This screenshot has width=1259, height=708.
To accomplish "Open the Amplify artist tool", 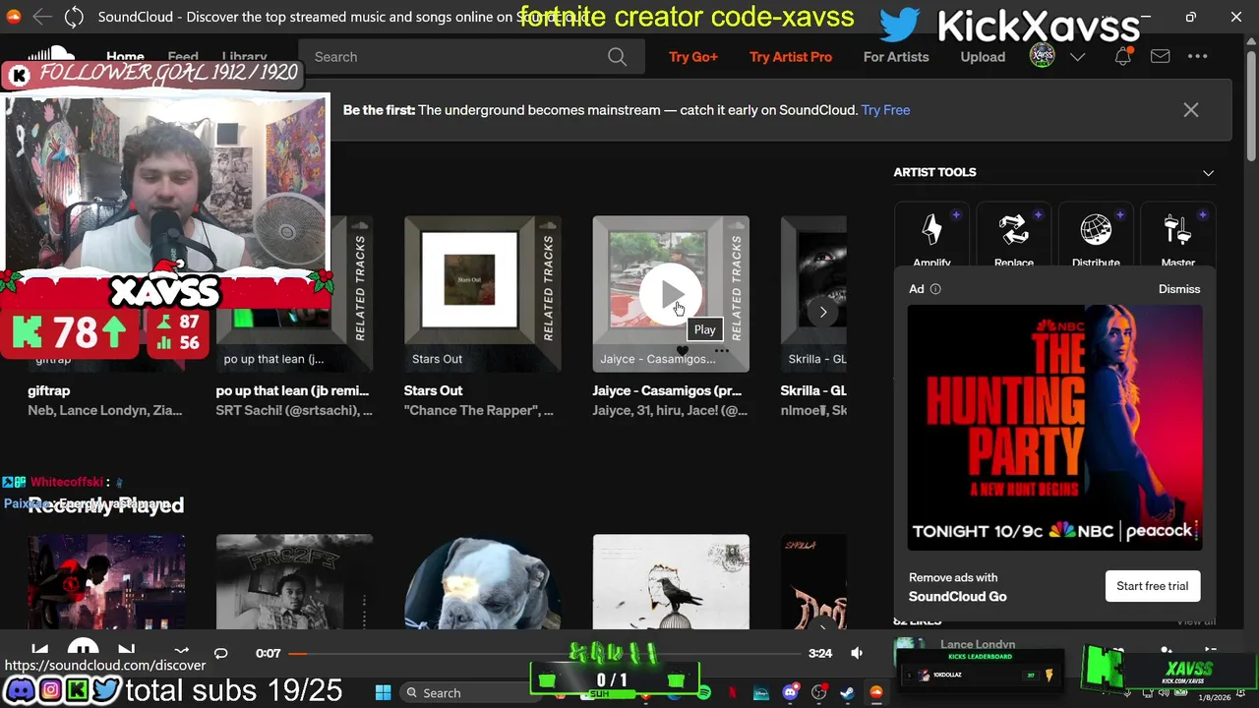I will [931, 236].
